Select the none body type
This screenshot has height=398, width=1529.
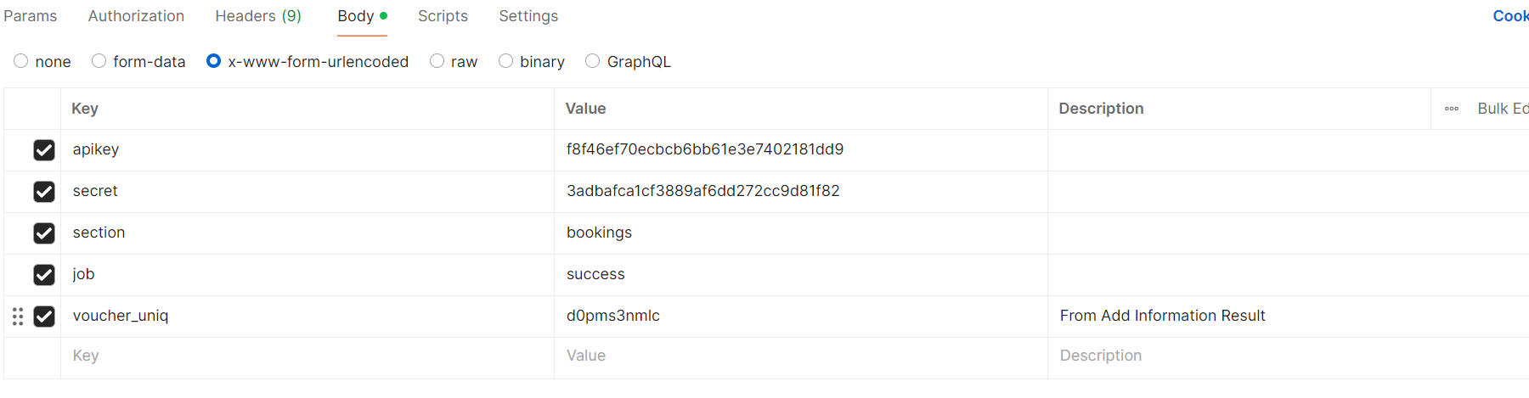(x=21, y=61)
